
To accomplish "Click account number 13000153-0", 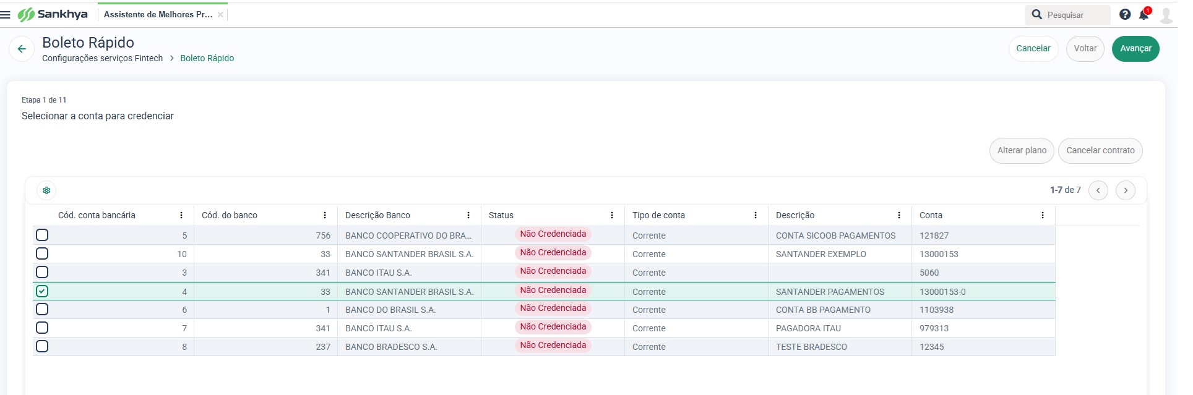I will [942, 292].
